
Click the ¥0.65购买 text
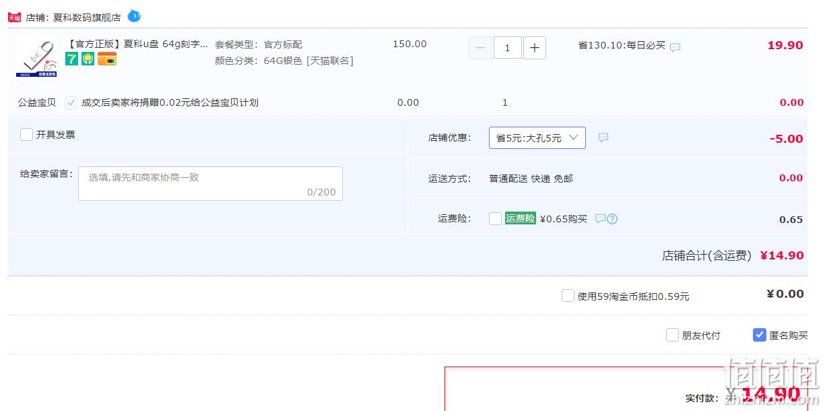(x=564, y=219)
